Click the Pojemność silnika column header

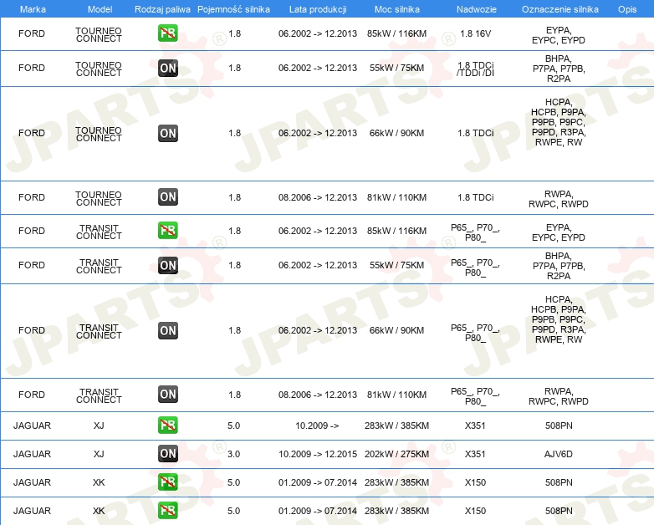point(233,9)
